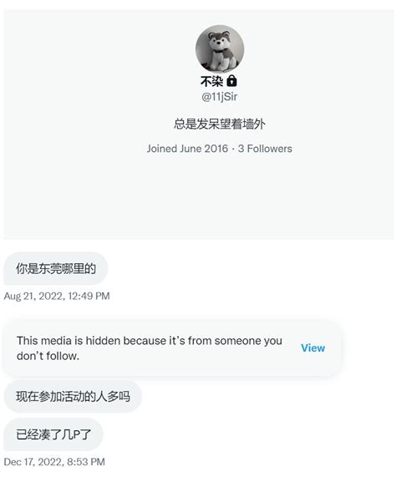Click the 12:49 PM time label
Screen dimensions: 396x477
pyautogui.click(x=89, y=296)
